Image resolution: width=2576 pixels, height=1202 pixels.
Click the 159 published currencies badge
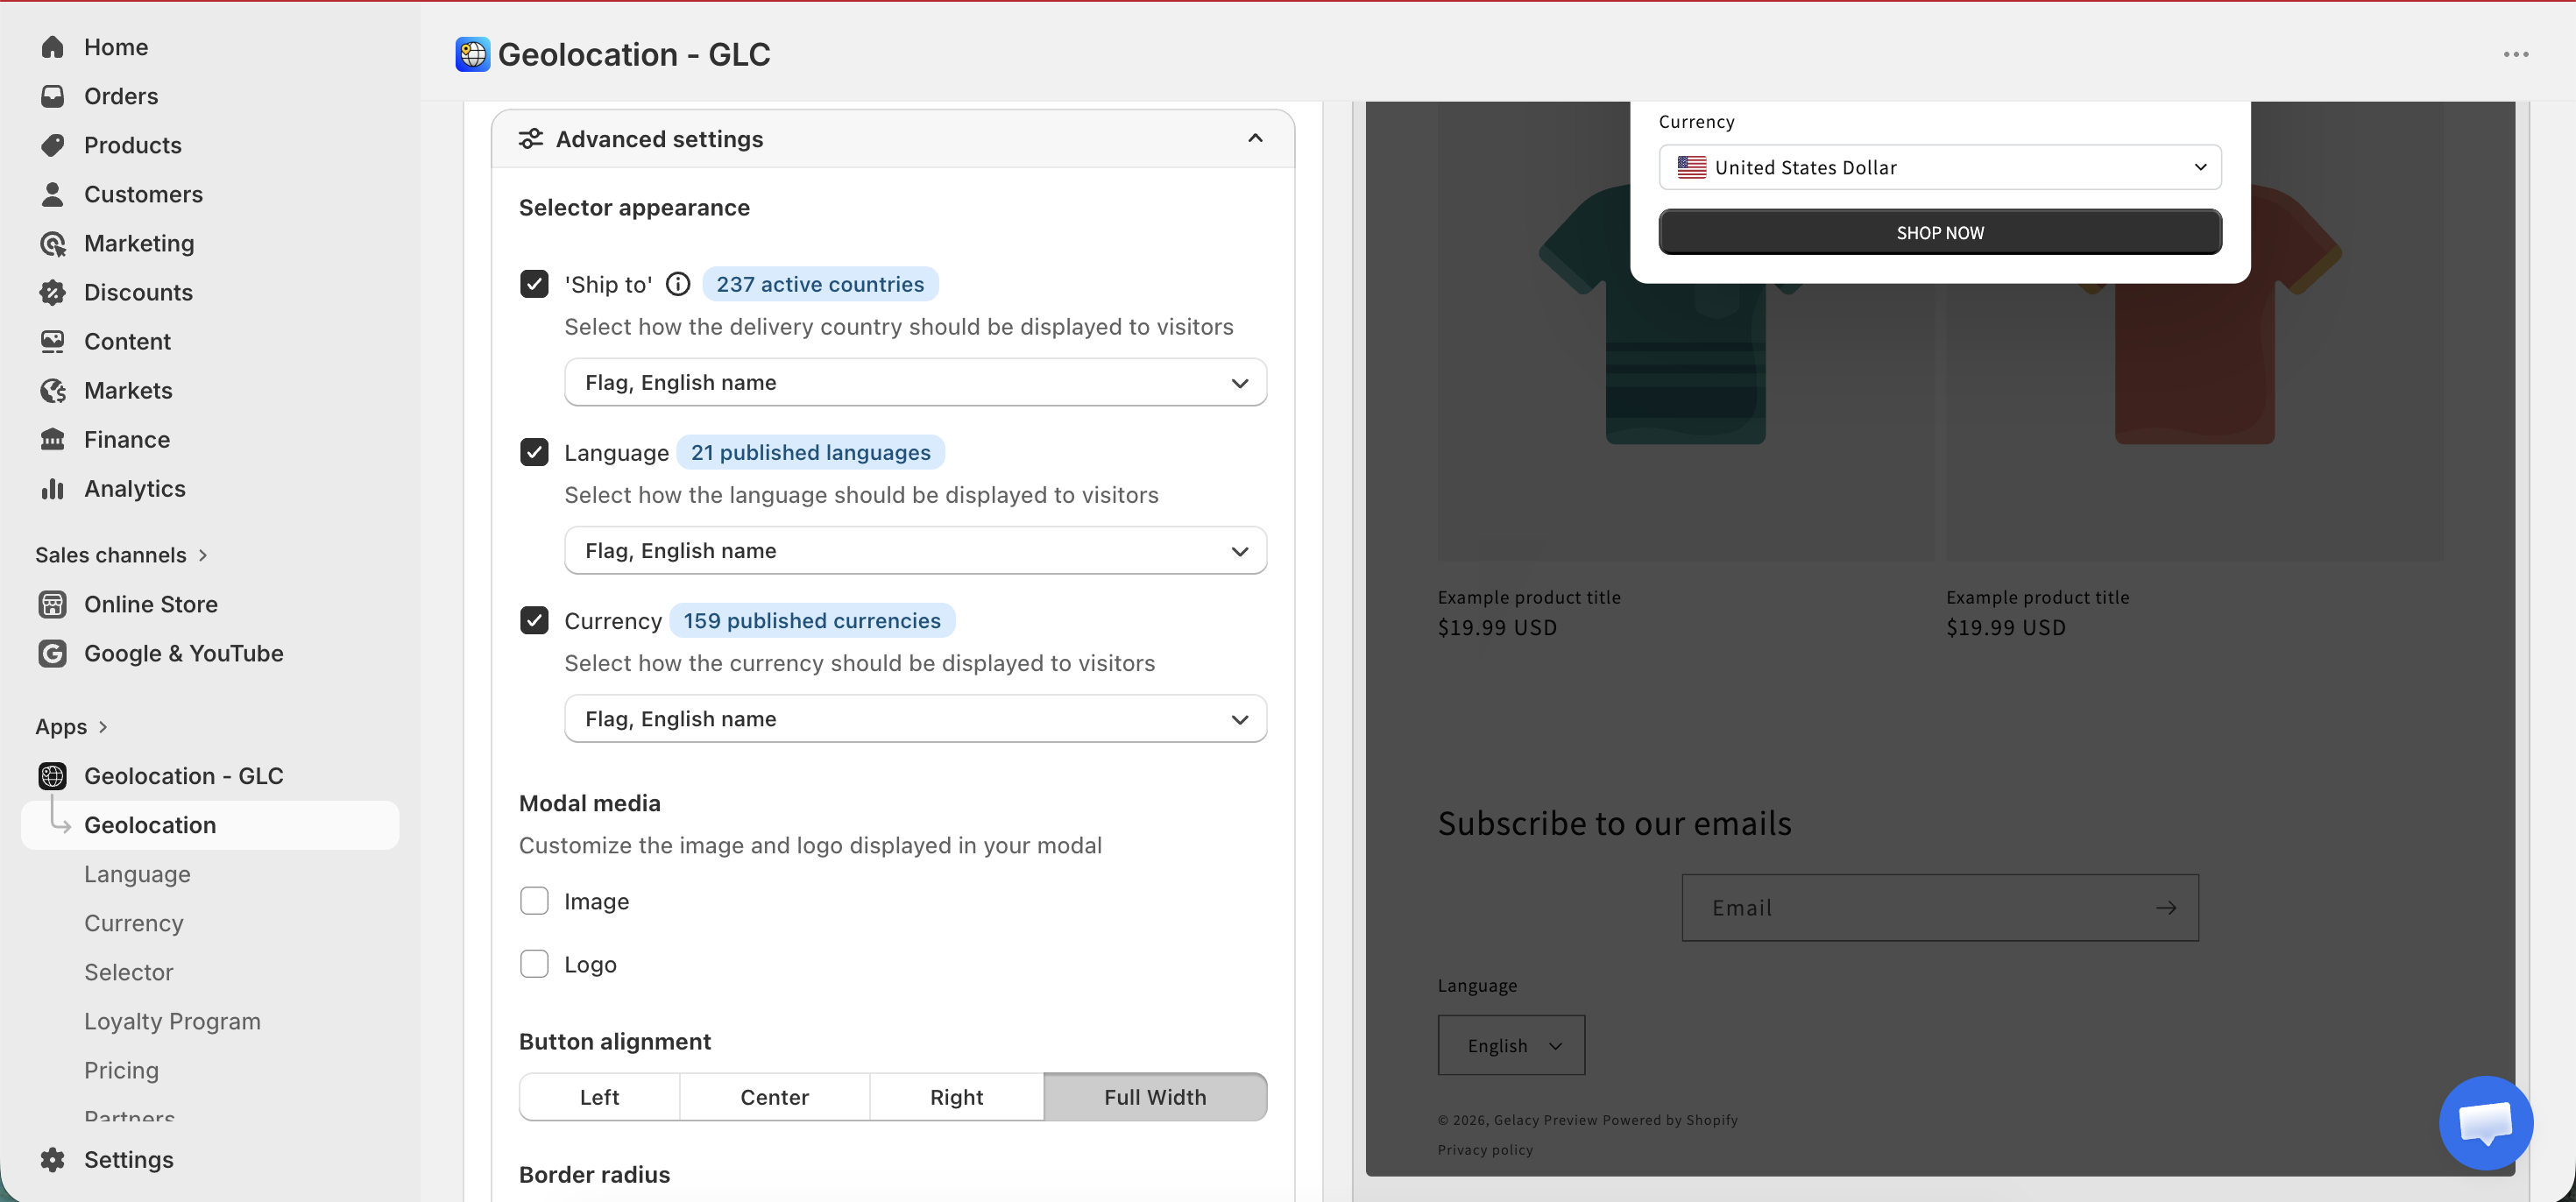coord(812,620)
